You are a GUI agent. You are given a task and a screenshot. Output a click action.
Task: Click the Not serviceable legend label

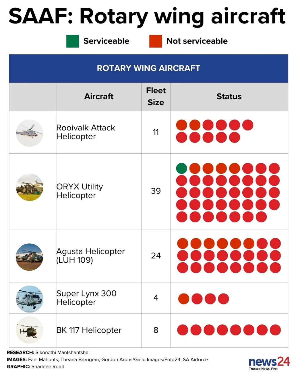pyautogui.click(x=197, y=41)
